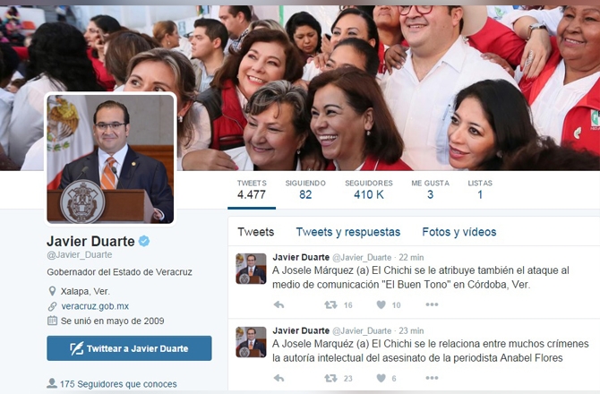The height and width of the screenshot is (394, 600).
Task: Open the Seguidores 410 K count
Action: pyautogui.click(x=369, y=190)
